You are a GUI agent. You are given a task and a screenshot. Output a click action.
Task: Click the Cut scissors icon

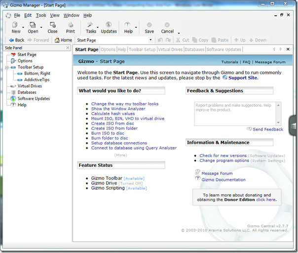[178, 40]
